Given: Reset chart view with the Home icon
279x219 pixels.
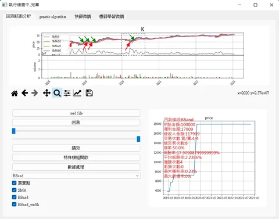Looking at the screenshot, I should click(15, 94).
